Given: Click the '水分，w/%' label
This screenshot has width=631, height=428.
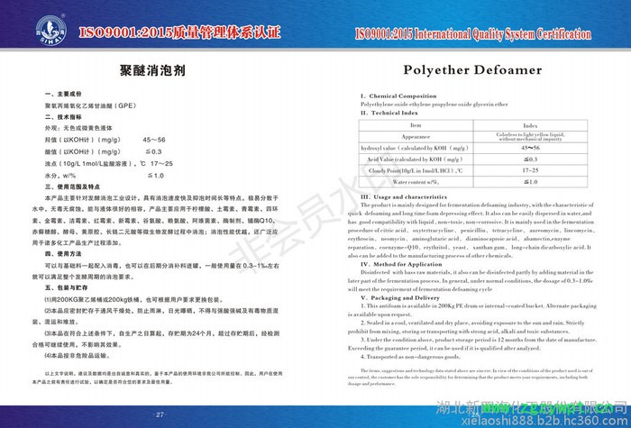Looking at the screenshot, I should pos(60,176).
